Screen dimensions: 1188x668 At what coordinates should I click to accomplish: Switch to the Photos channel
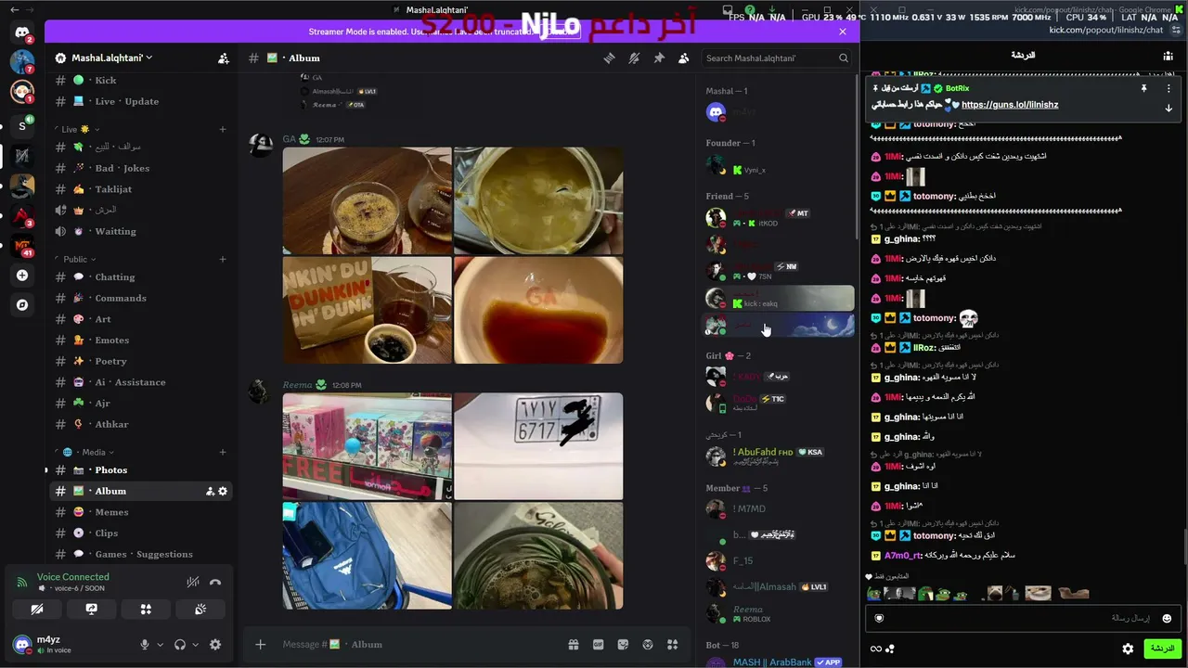click(x=139, y=469)
